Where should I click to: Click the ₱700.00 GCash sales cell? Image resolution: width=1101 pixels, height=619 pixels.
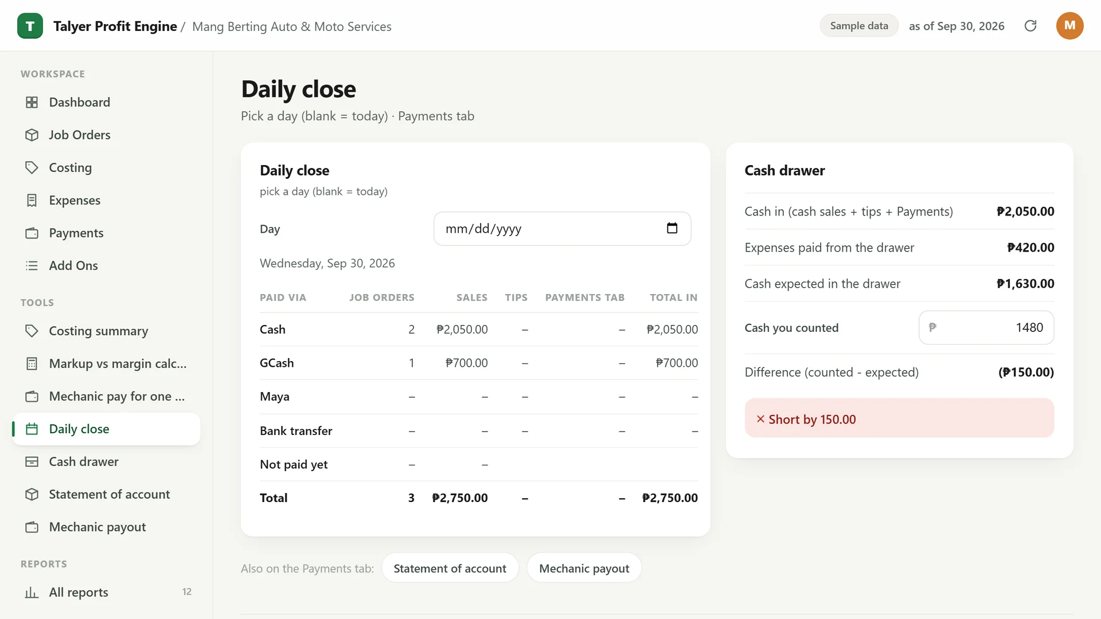pos(466,363)
